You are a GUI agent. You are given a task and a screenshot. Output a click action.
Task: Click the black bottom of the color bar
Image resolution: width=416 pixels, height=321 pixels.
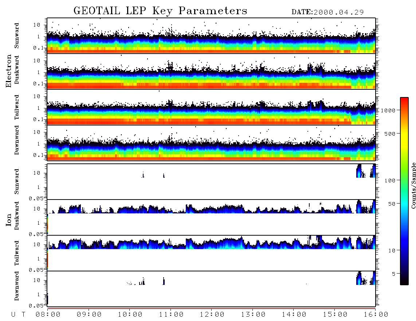pos(404,281)
